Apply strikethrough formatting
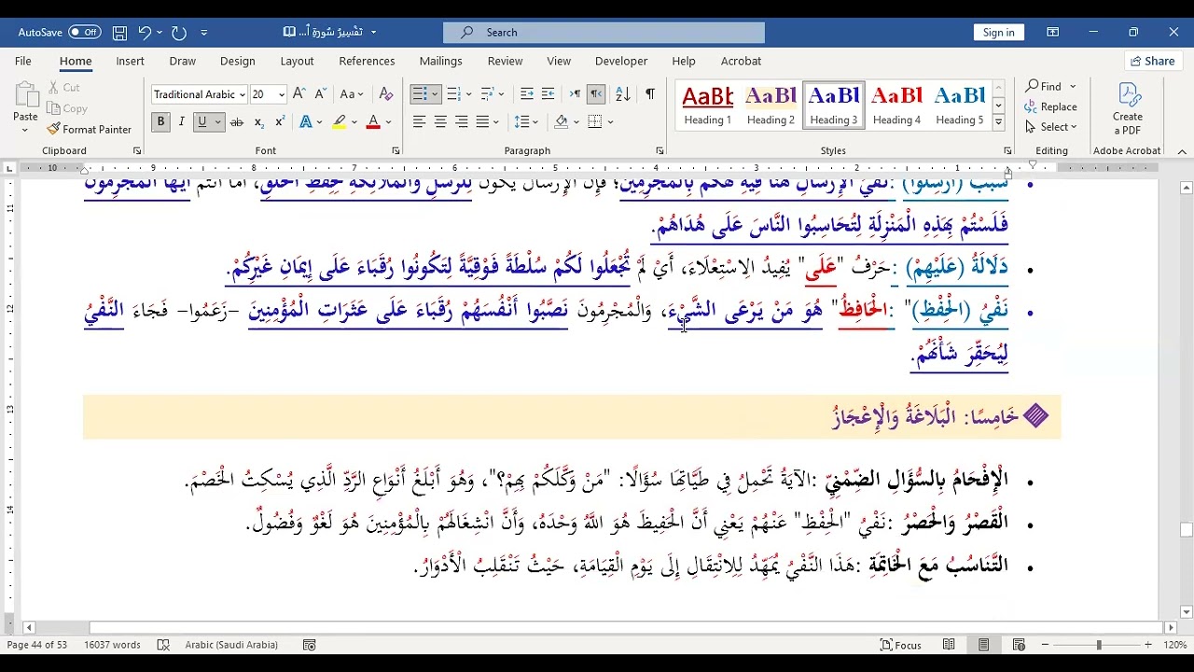 (x=237, y=122)
